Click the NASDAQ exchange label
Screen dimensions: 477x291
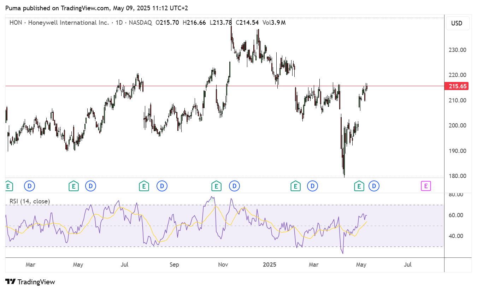point(140,23)
